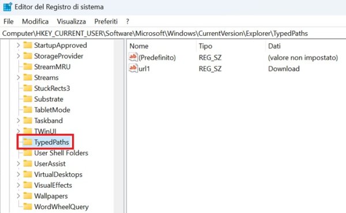Expand the StartupApproved key
This screenshot has height=213, width=346.
[18, 45]
